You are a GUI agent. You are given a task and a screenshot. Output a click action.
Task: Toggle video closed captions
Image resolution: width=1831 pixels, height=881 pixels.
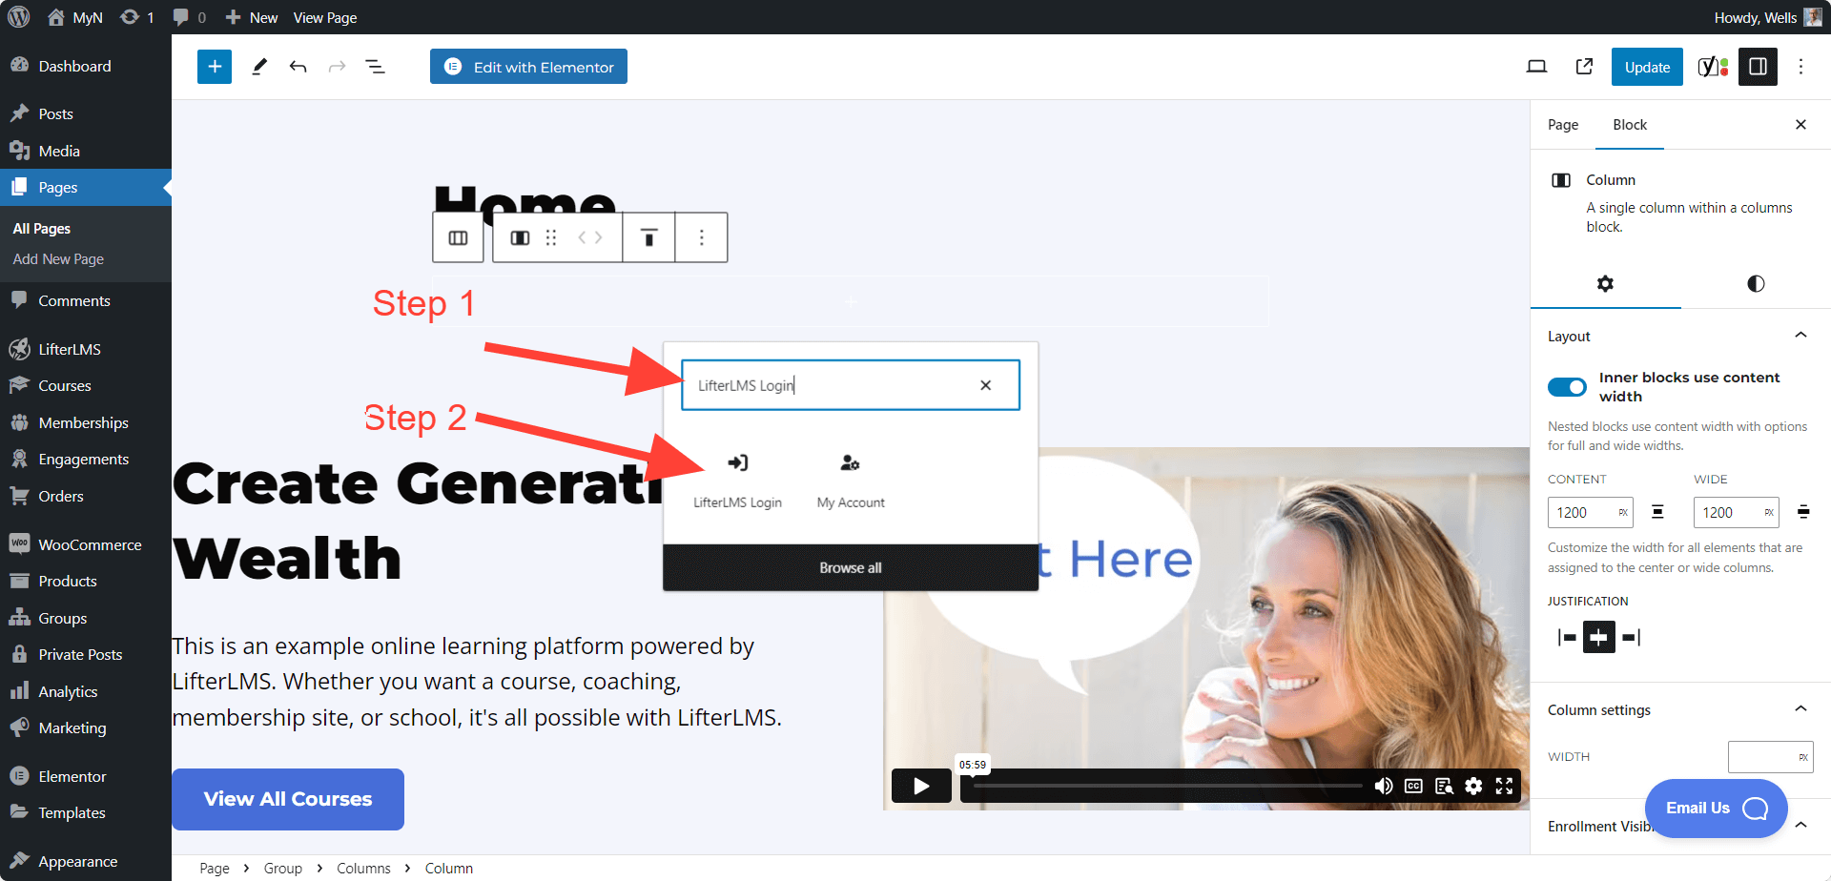tap(1413, 786)
